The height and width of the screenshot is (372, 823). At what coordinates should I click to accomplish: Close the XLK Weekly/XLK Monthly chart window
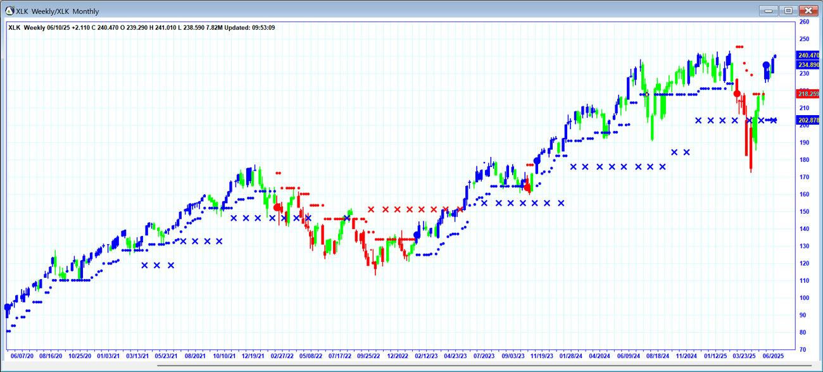pyautogui.click(x=808, y=10)
